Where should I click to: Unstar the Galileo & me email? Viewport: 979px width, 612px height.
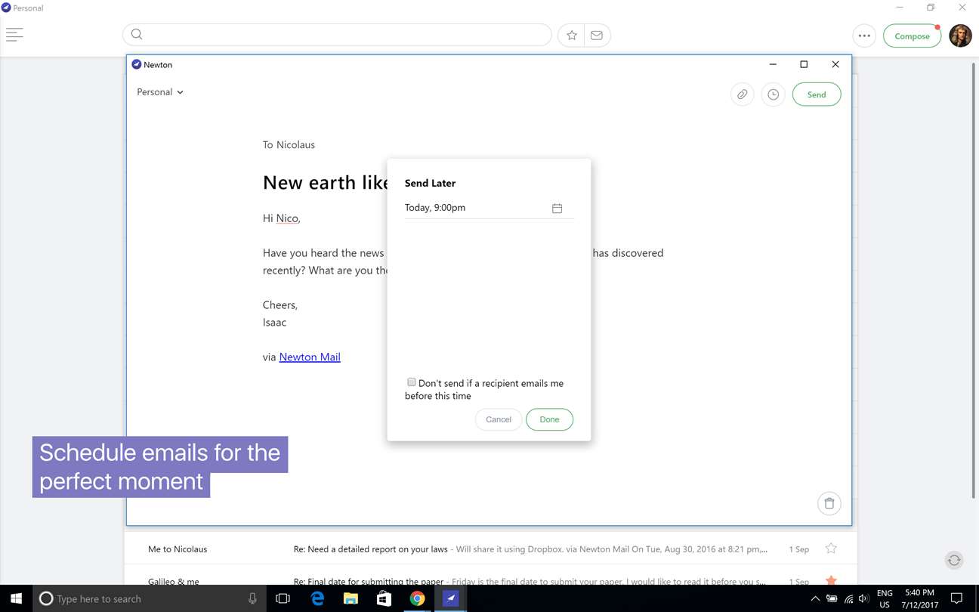(831, 581)
